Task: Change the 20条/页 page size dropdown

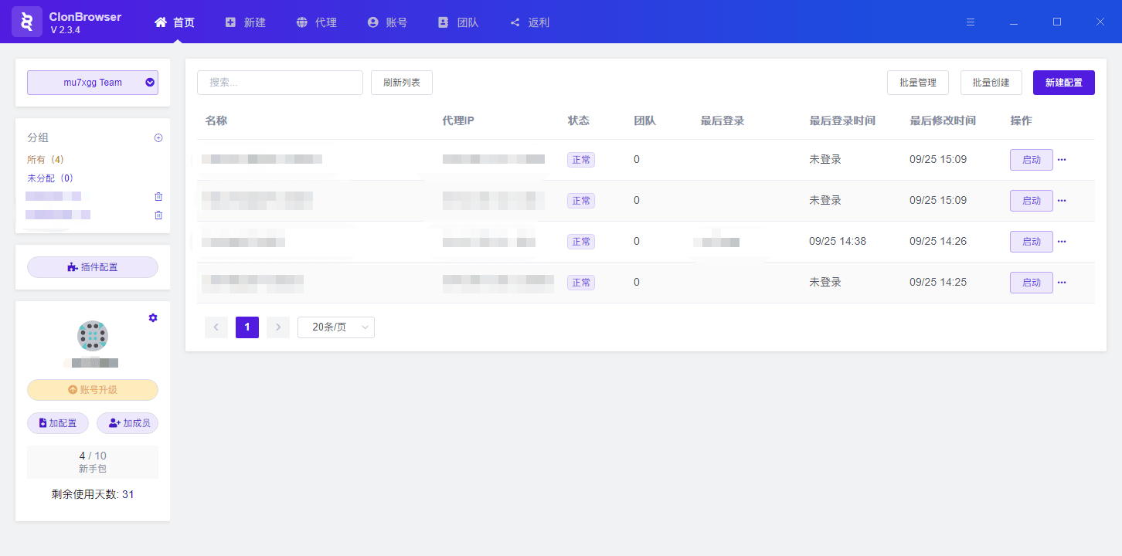Action: pos(335,327)
